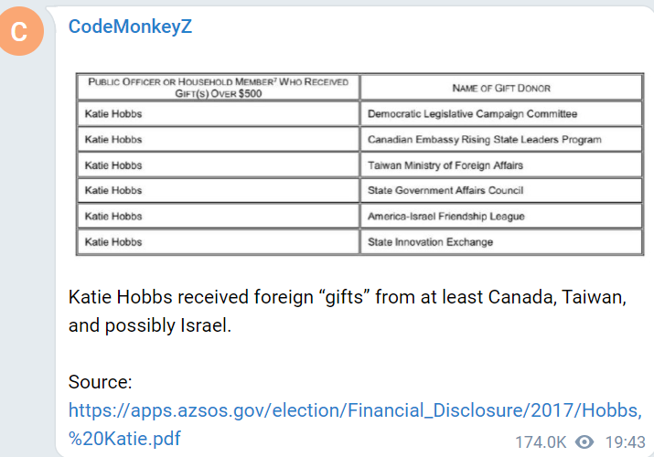The image size is (654, 457).
Task: Click the State Government Affairs Council cell
Action: click(501, 190)
